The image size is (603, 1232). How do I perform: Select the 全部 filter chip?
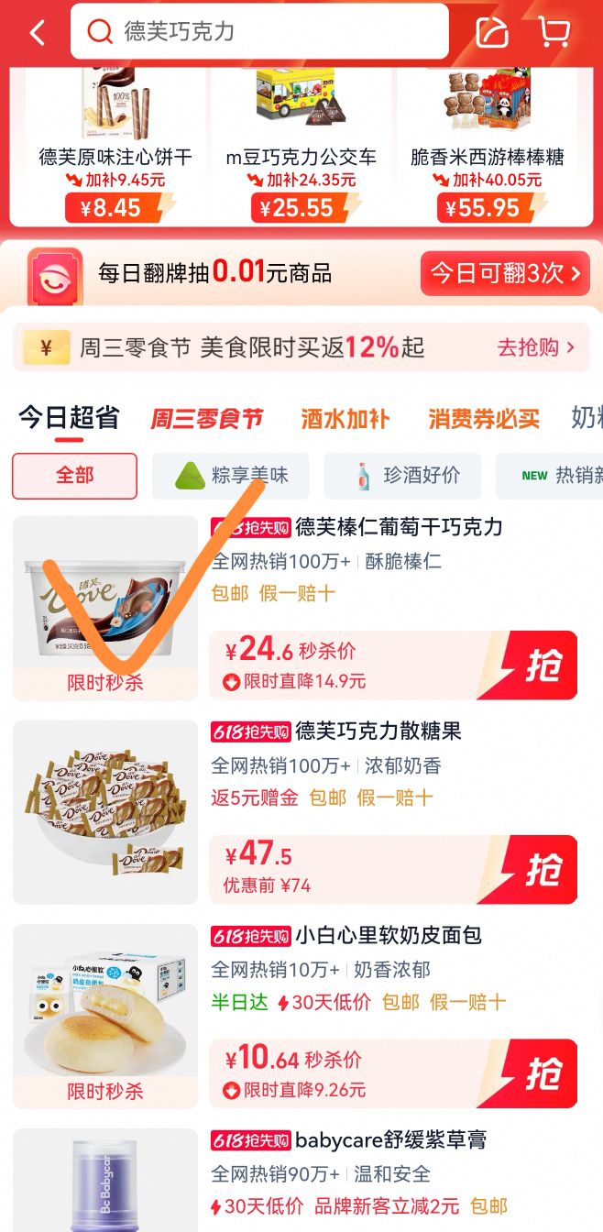pos(74,476)
